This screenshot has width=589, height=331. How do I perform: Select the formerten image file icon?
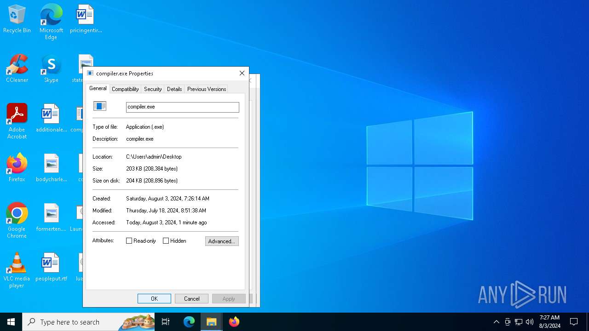pos(51,218)
